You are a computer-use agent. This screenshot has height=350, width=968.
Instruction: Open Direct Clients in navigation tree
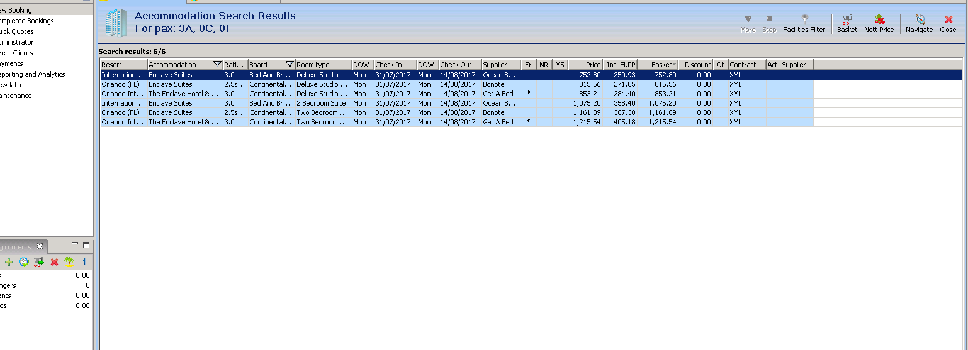pyautogui.click(x=16, y=53)
